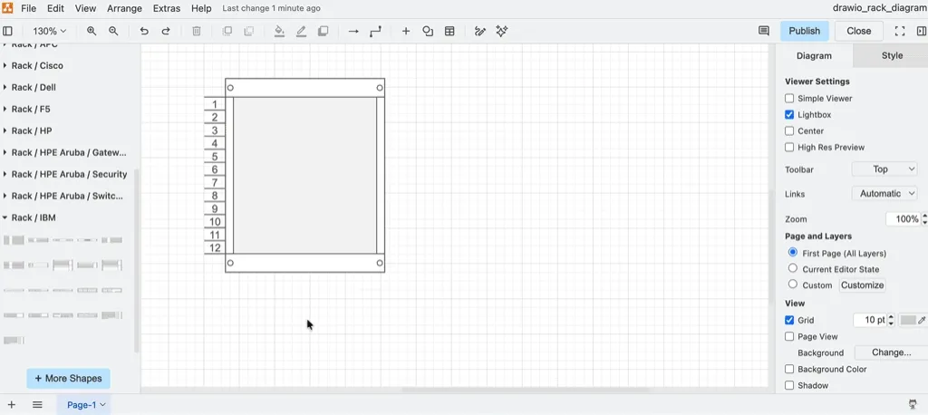Select First Page (All Layers) radio
This screenshot has height=415, width=928.
(793, 252)
